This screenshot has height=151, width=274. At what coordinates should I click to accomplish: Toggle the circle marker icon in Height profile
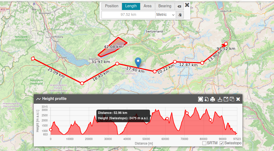coord(200,99)
